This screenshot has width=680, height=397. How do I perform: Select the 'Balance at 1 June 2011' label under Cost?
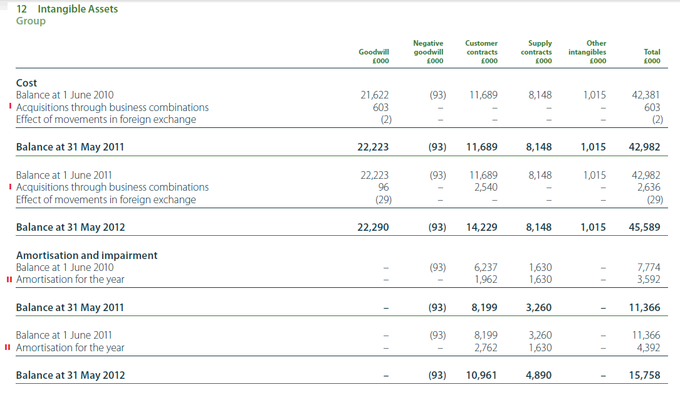64,175
